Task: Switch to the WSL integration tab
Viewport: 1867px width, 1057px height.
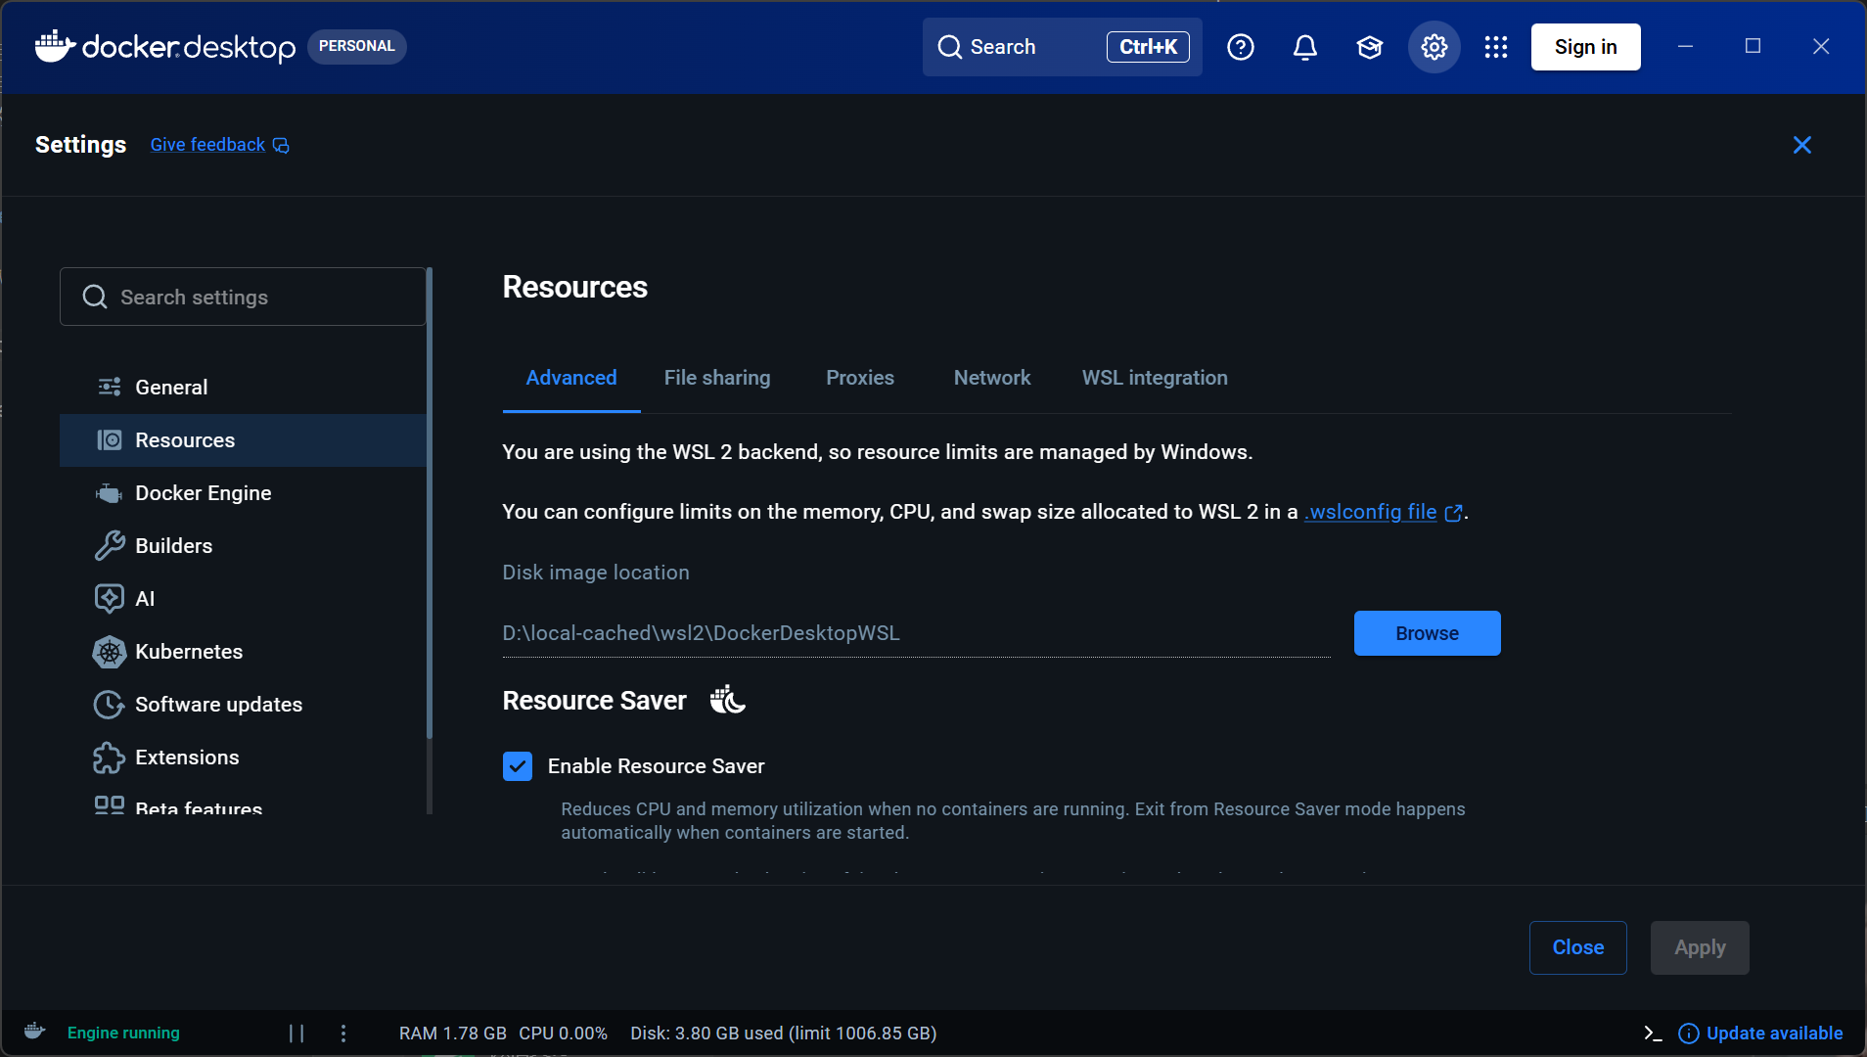Action: tap(1155, 378)
